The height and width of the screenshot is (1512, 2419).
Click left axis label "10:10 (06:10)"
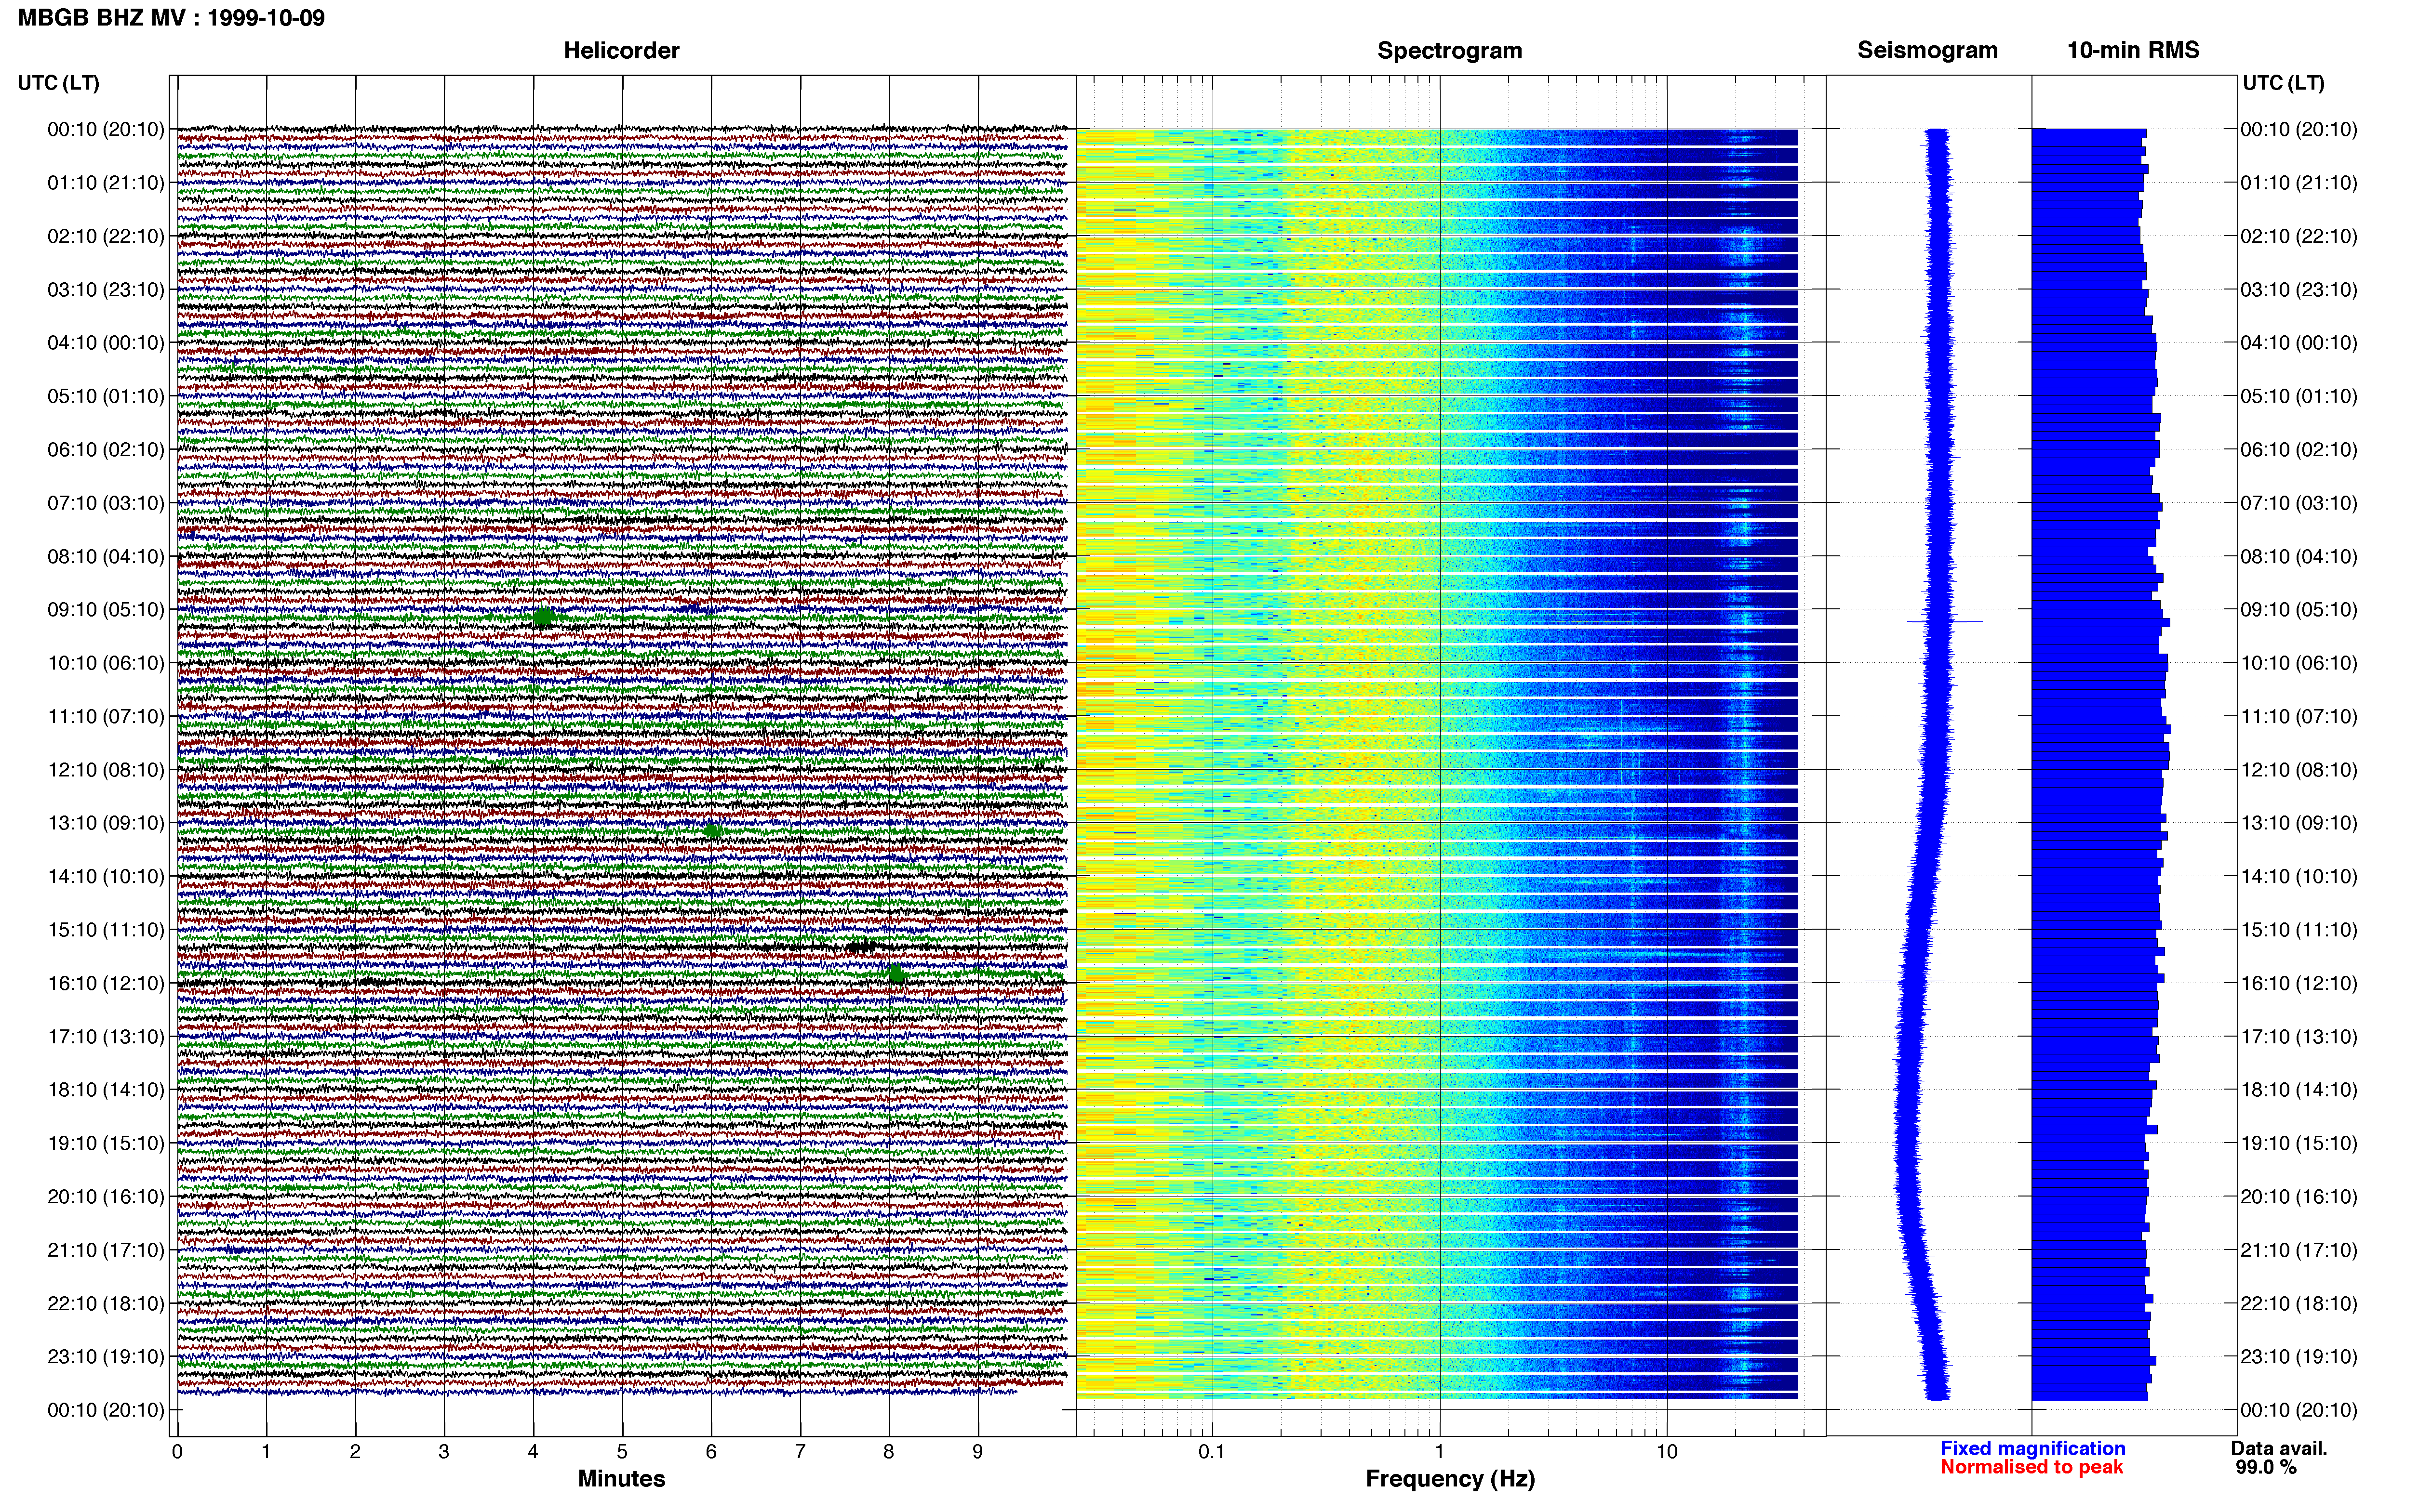(x=106, y=662)
